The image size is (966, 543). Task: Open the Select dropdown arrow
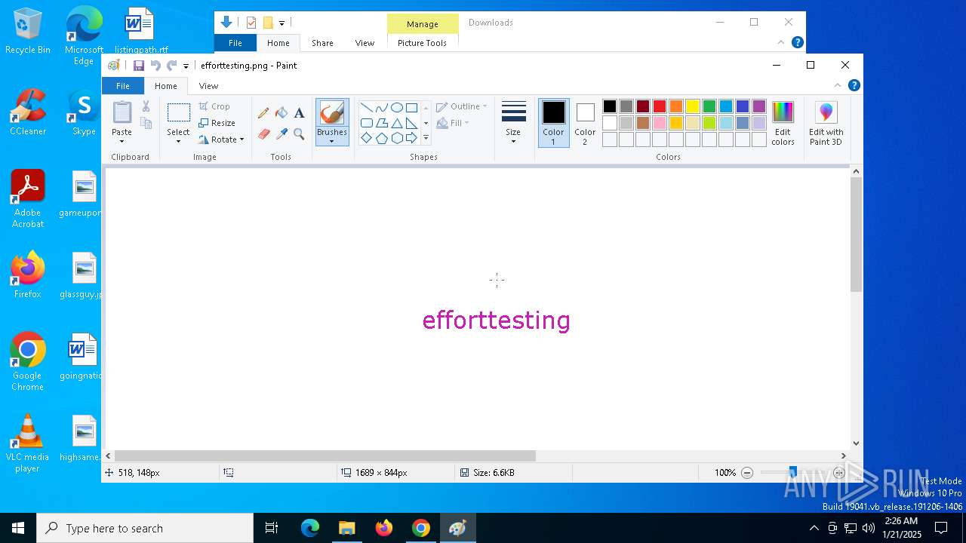click(x=178, y=141)
